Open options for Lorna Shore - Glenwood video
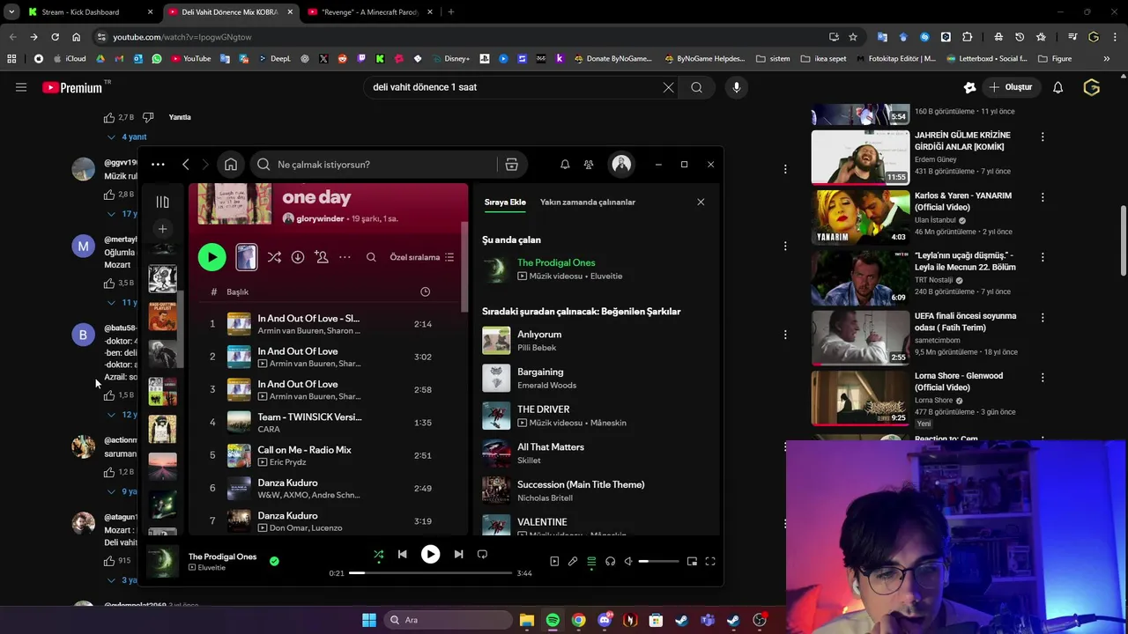 [x=1043, y=377]
